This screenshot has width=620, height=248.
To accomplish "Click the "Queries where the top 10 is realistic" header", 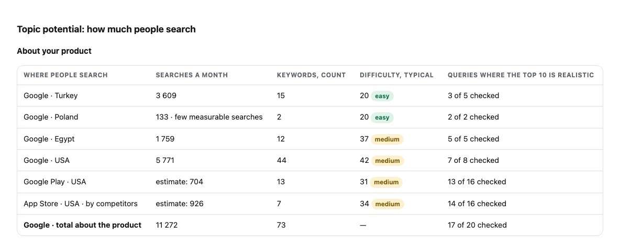I will (x=521, y=75).
